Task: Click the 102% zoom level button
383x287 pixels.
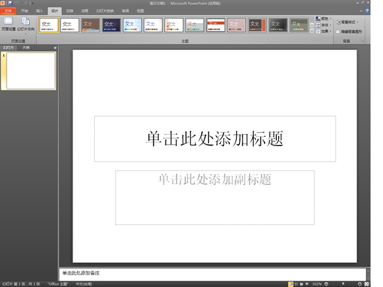Action: click(317, 284)
